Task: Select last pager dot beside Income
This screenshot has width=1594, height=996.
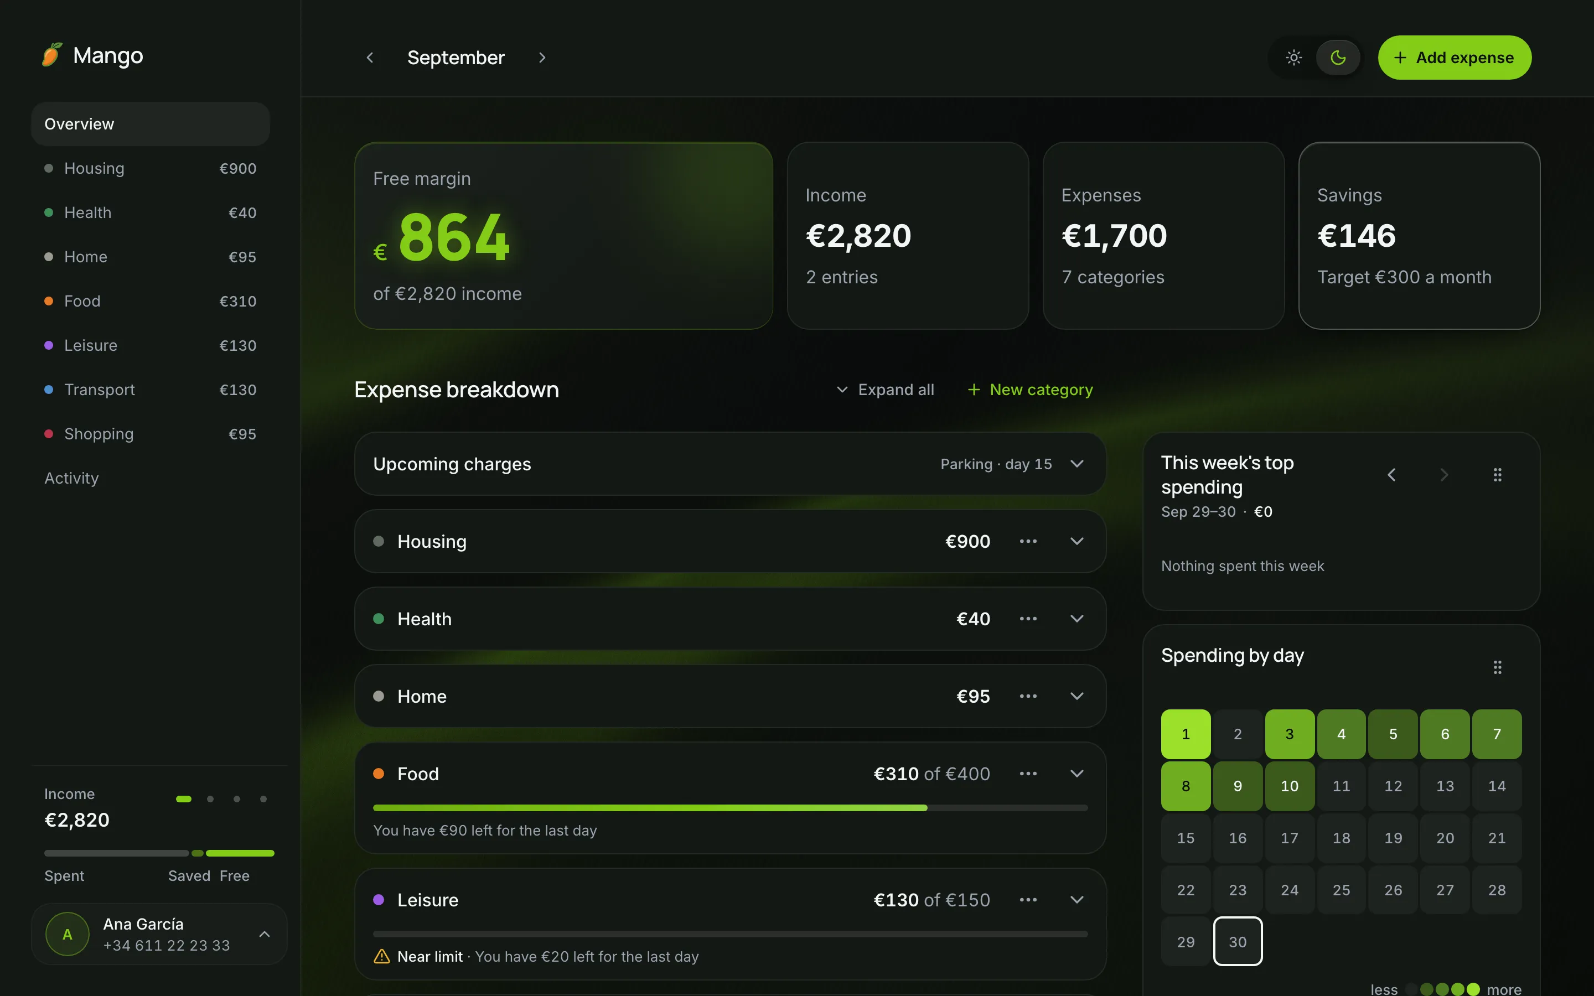Action: [263, 799]
